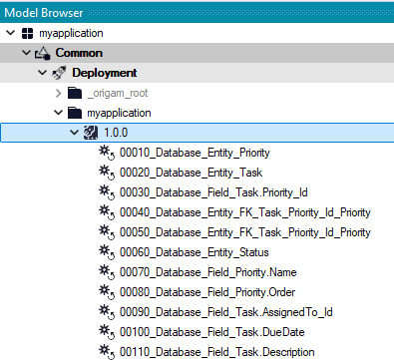
Task: Select myapplication folder label under Deployment
Action: [119, 113]
